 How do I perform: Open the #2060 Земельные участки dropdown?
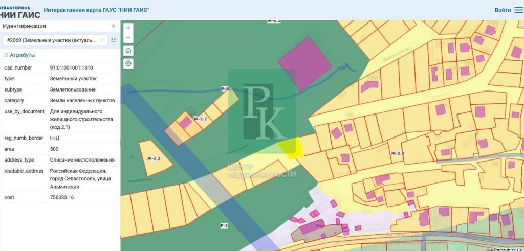pyautogui.click(x=54, y=40)
